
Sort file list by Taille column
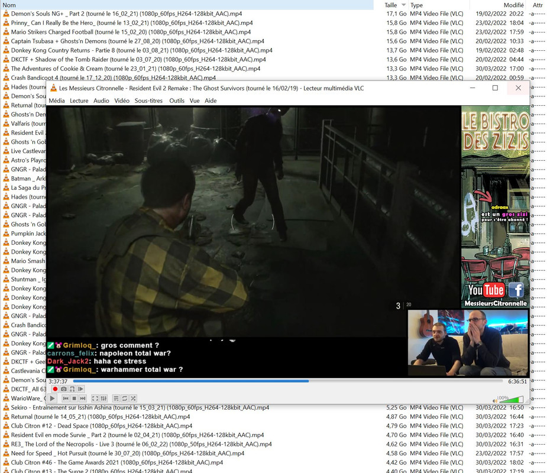point(391,5)
